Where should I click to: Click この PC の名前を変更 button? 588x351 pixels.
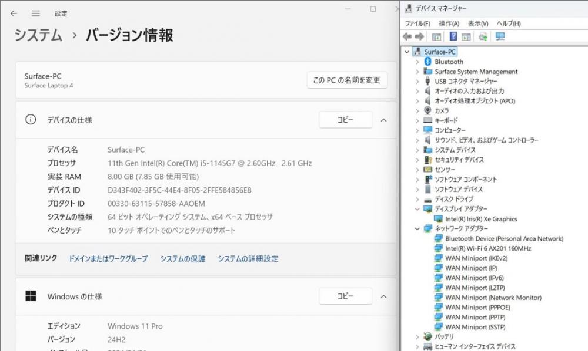coord(347,80)
